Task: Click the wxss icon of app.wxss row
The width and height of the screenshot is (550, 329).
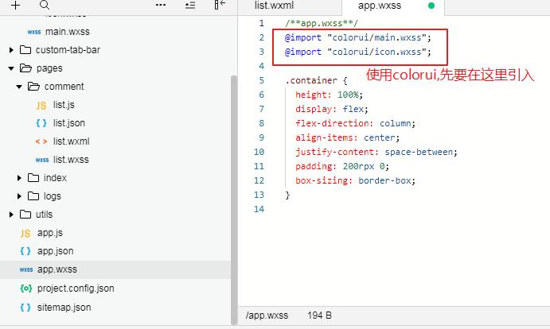Action: 26,269
